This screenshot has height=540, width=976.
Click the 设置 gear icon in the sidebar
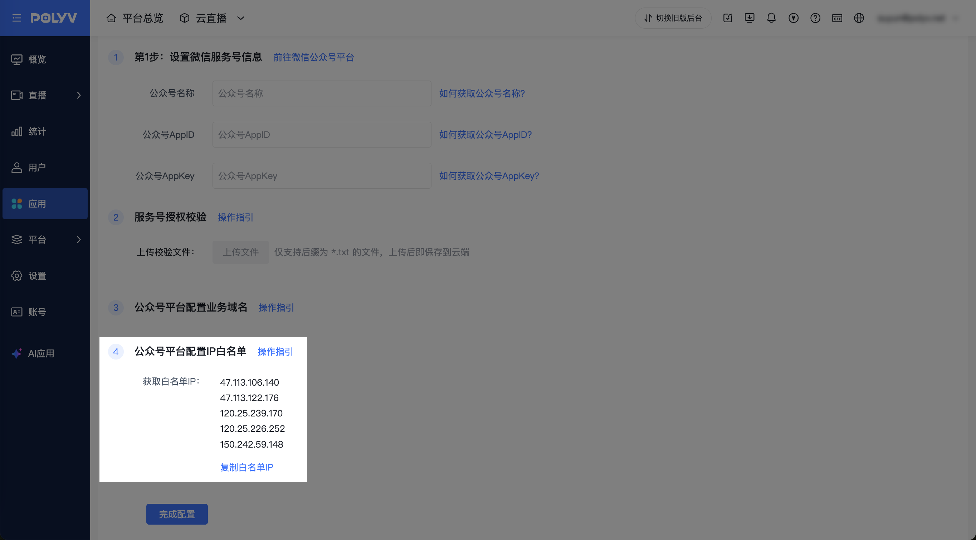[x=17, y=276]
